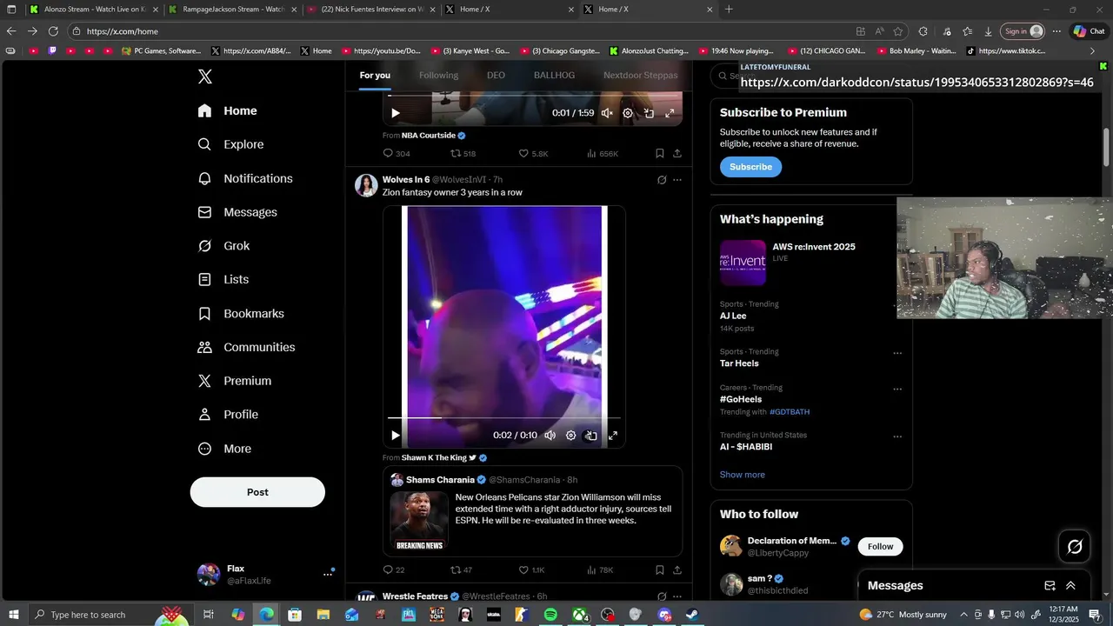Open Spotify from the taskbar

coord(550,615)
